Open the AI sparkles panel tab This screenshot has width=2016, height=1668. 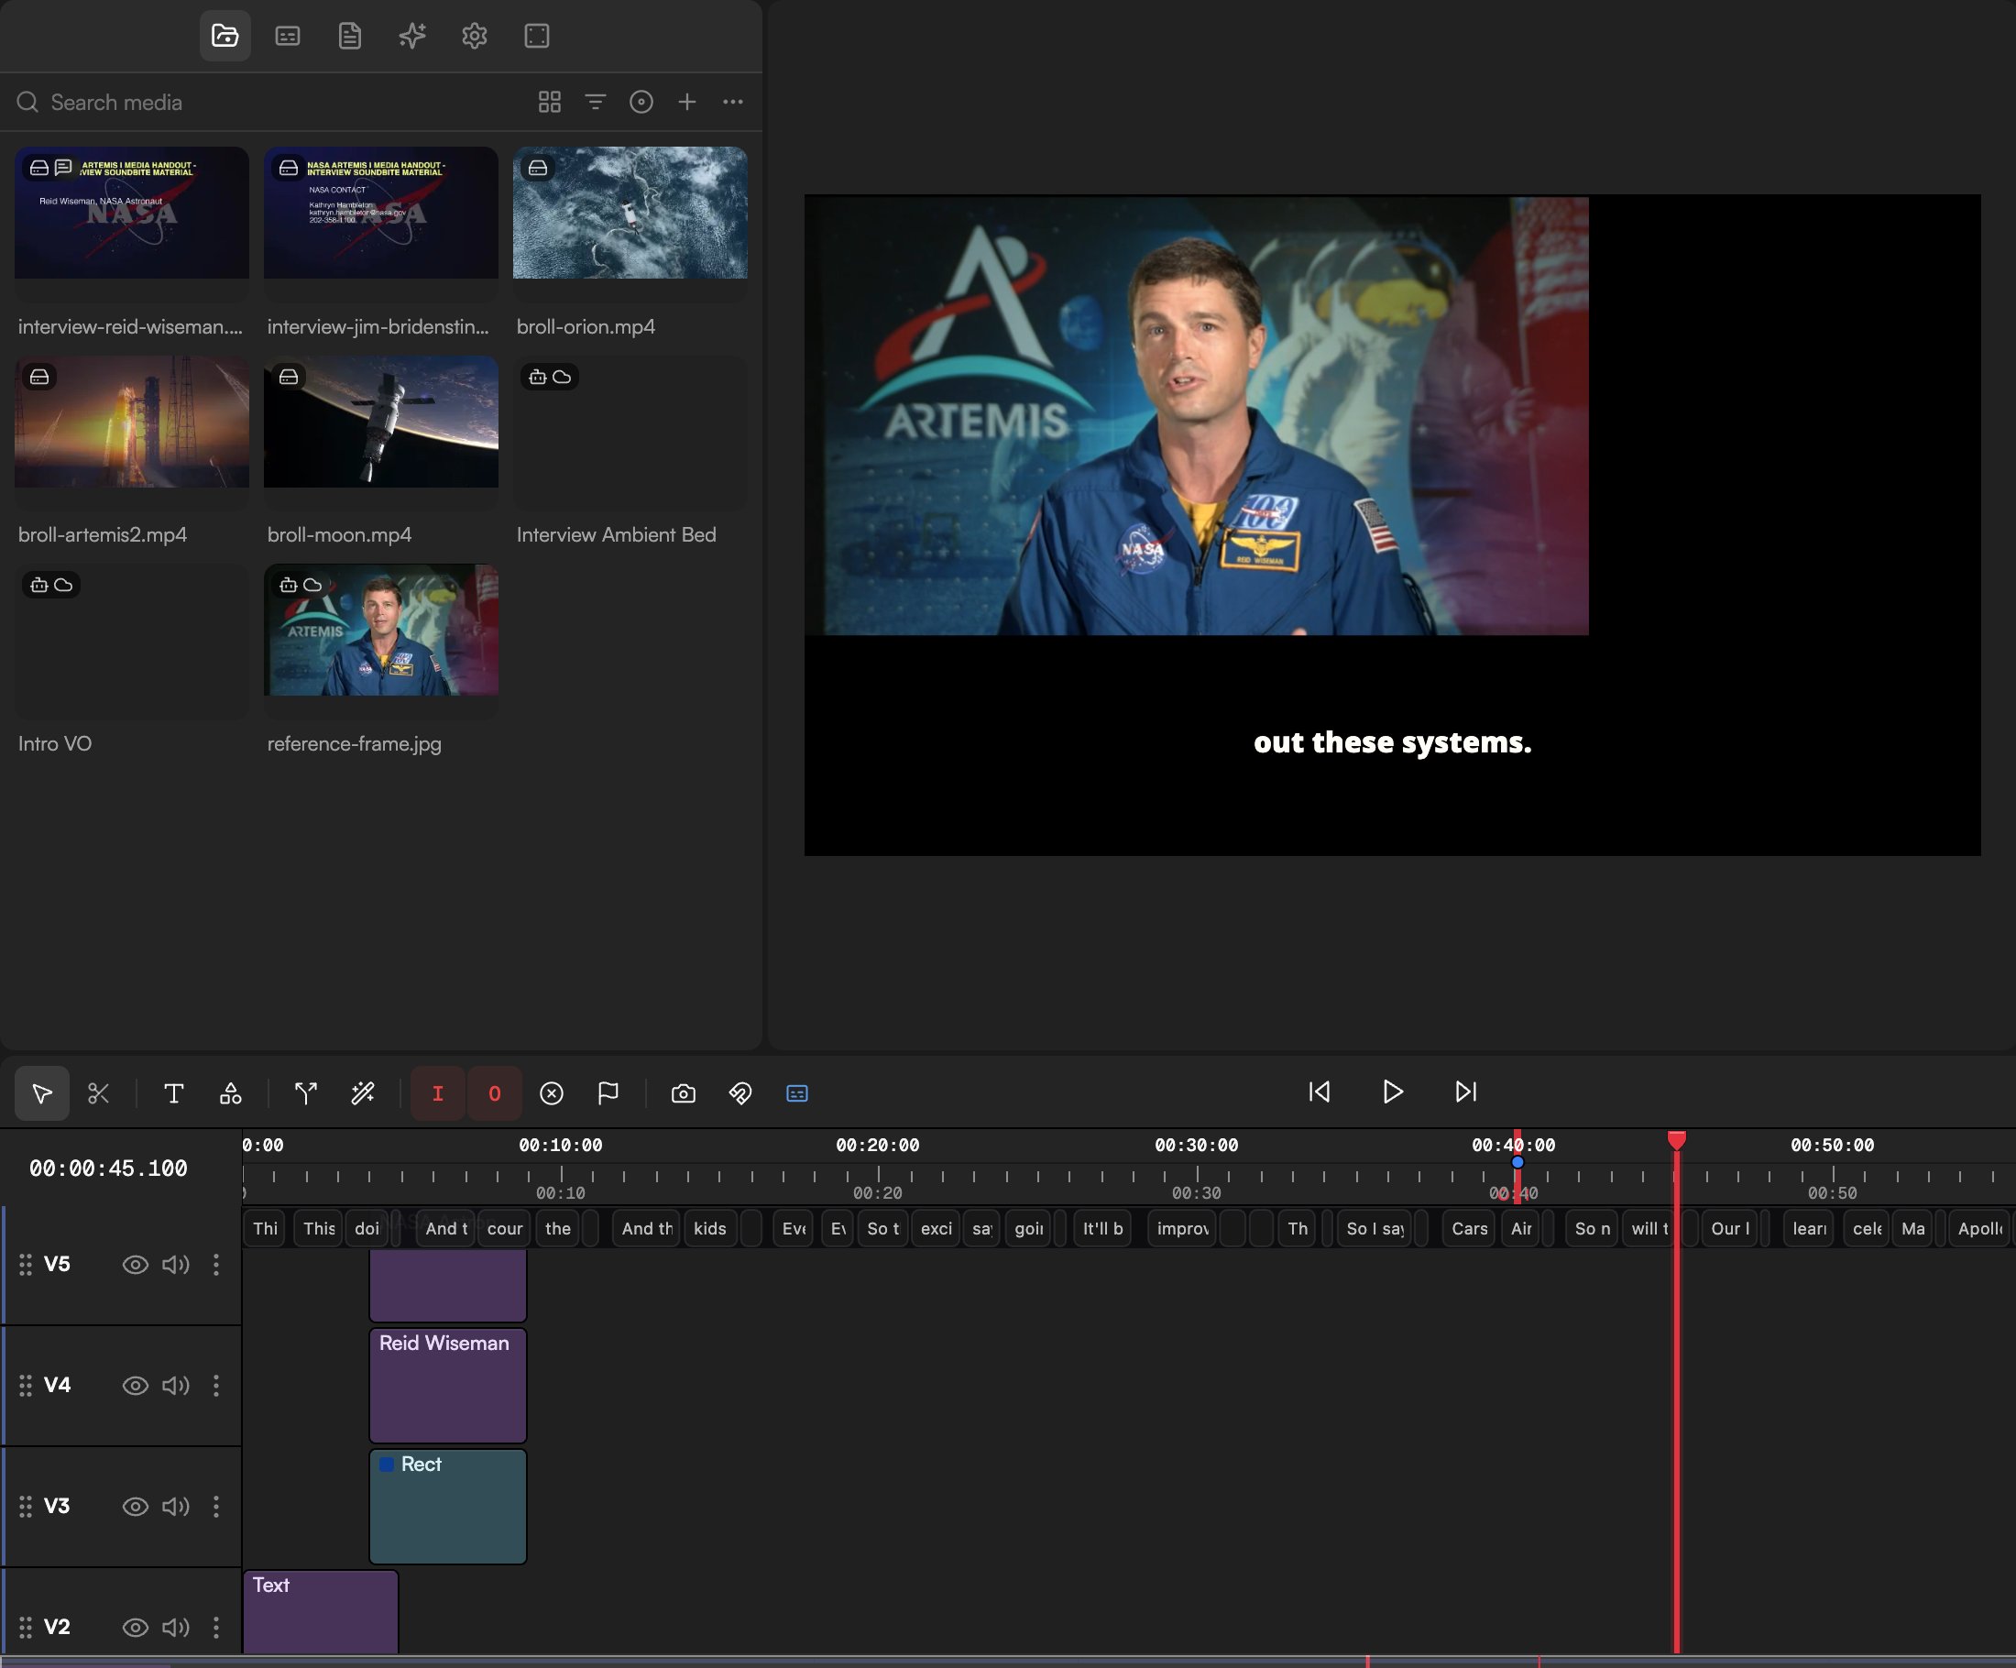[x=411, y=37]
